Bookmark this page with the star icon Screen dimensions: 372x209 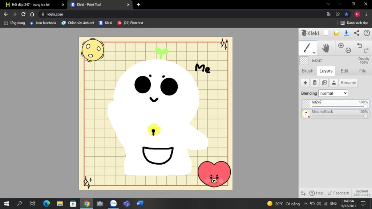346,14
